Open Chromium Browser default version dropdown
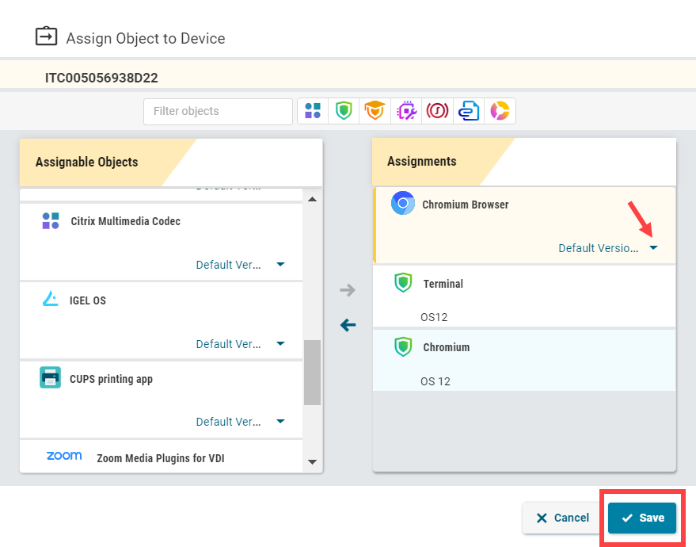Screen dimensions: 696x547 pyautogui.click(x=653, y=248)
